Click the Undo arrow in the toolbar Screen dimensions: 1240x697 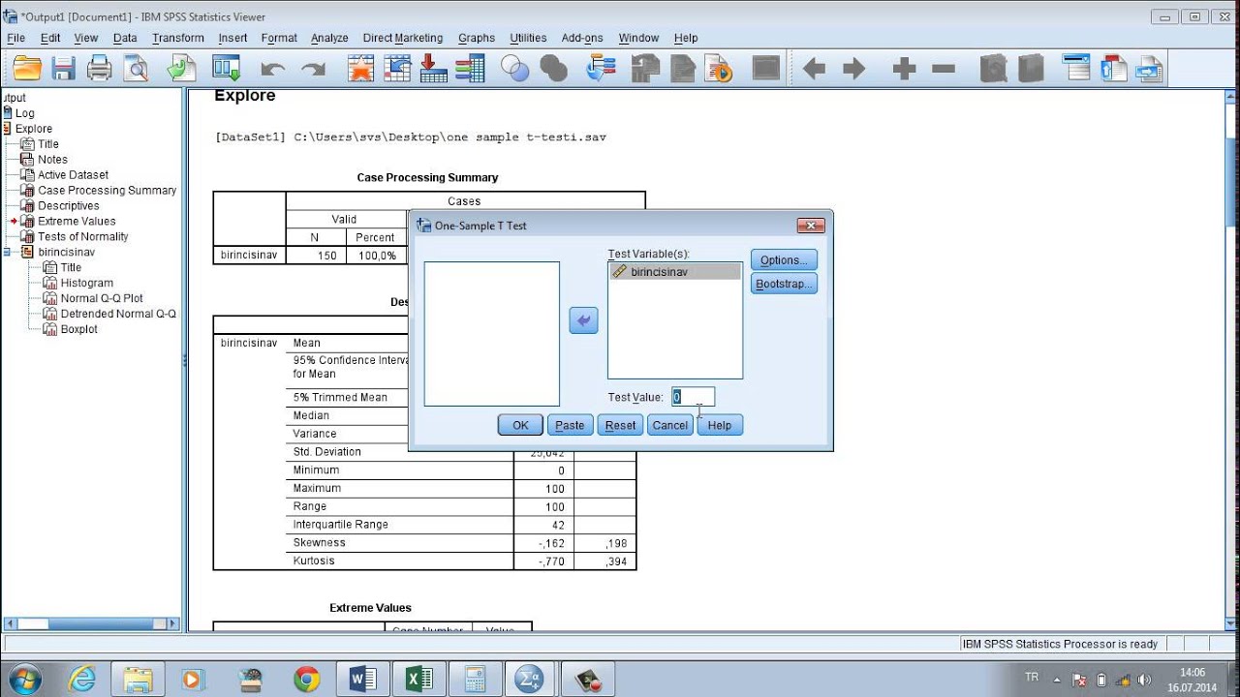click(273, 69)
